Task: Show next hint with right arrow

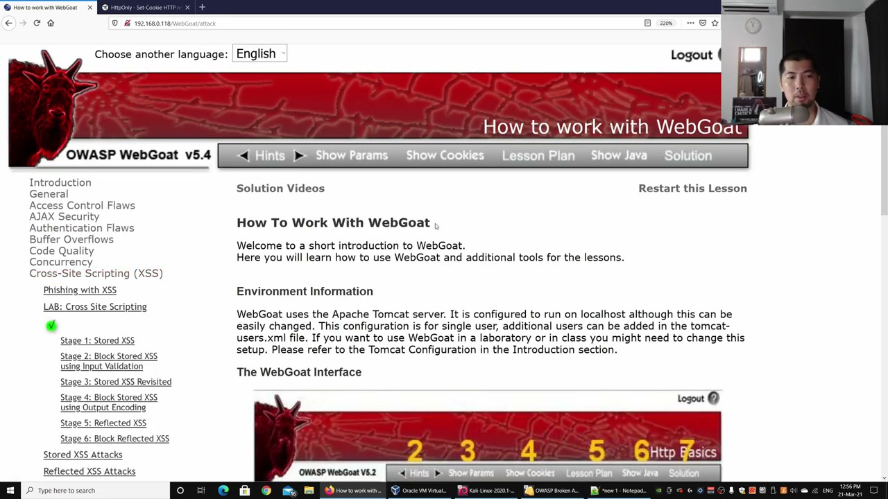Action: (299, 156)
